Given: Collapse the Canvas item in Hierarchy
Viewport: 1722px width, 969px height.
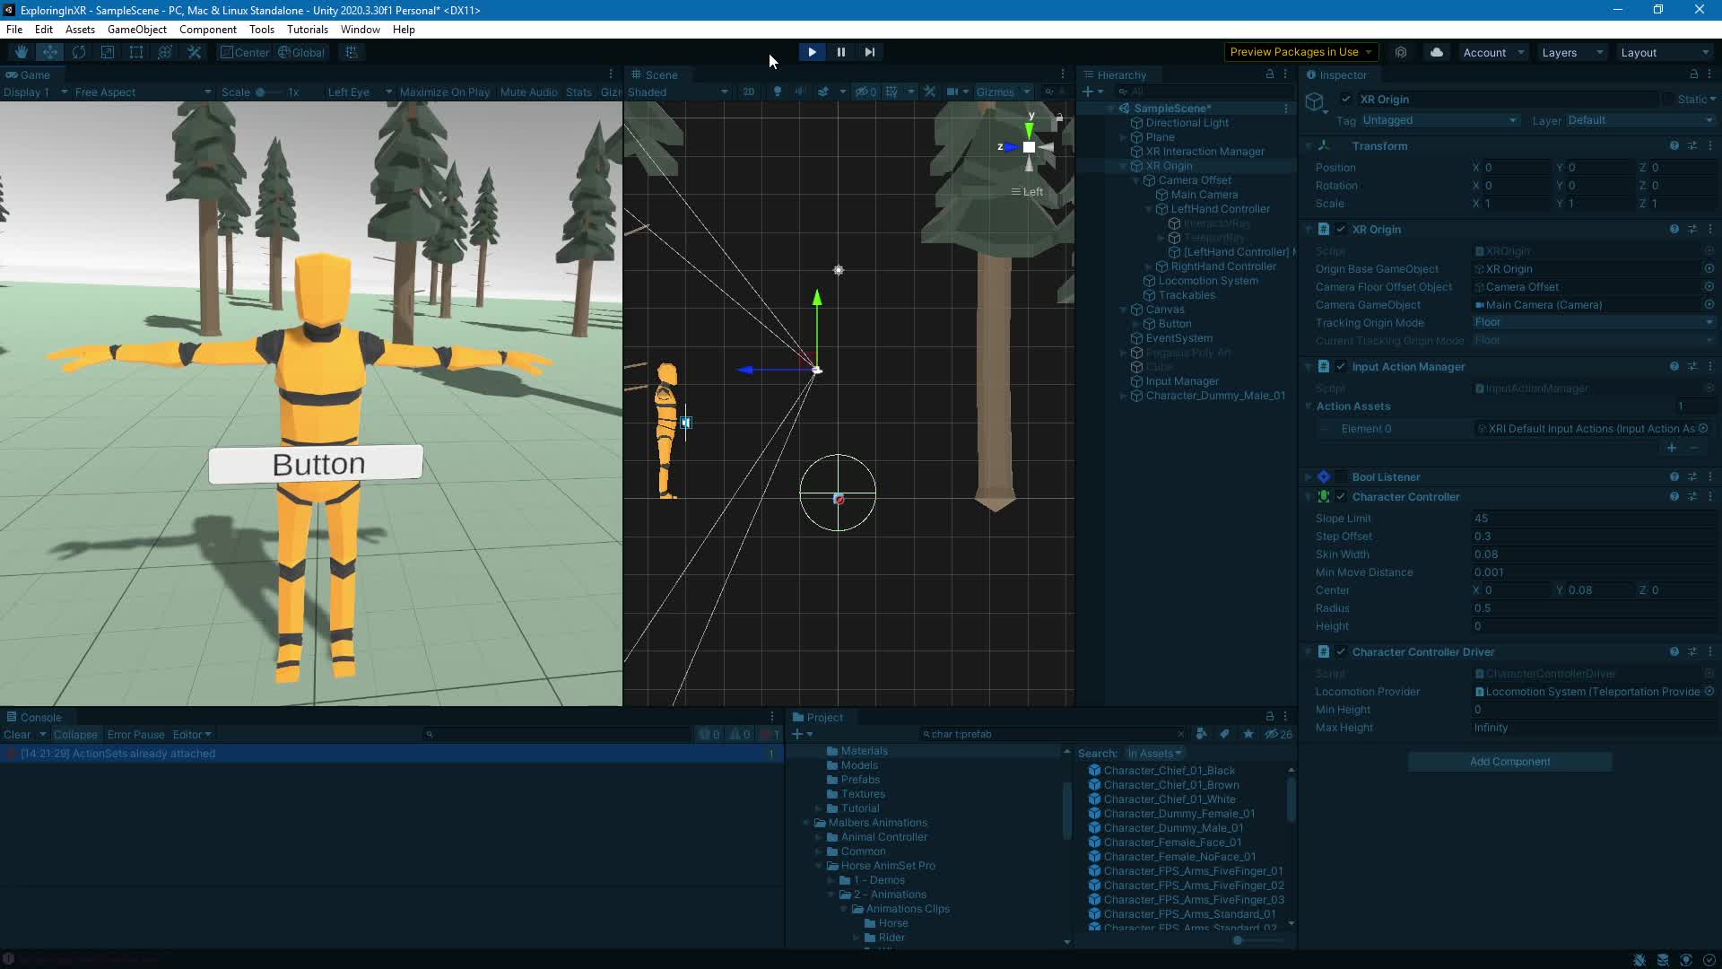Looking at the screenshot, I should (x=1124, y=310).
